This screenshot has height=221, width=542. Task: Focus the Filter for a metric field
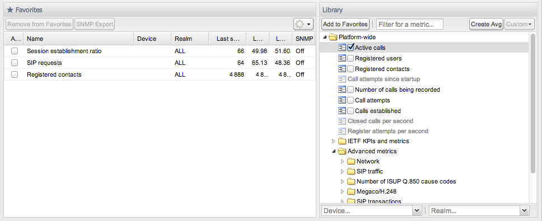(410, 24)
